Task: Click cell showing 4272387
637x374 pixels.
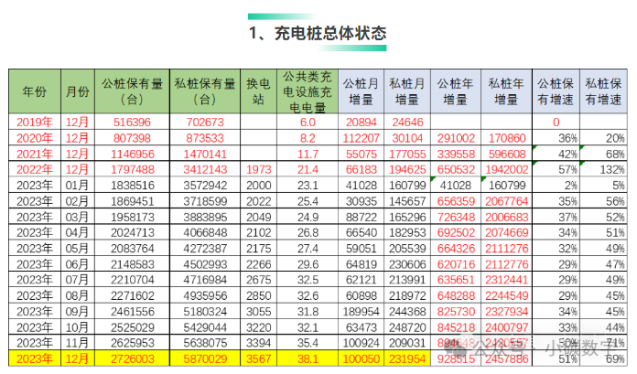Action: coord(205,248)
